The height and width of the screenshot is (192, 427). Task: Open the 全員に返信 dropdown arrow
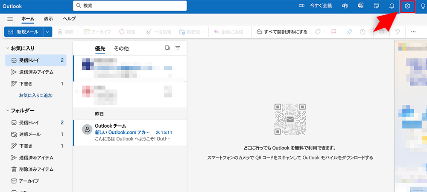(247, 32)
